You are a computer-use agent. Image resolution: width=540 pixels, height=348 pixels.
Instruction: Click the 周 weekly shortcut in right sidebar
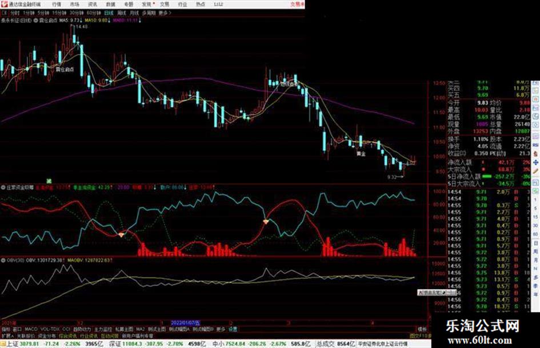pyautogui.click(x=536, y=252)
